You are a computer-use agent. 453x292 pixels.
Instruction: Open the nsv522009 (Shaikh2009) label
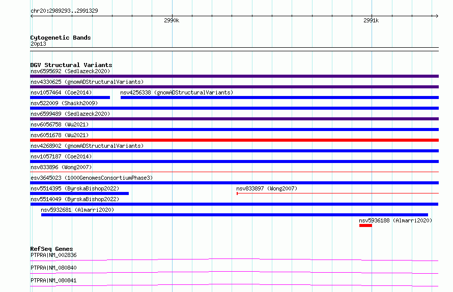(64, 103)
